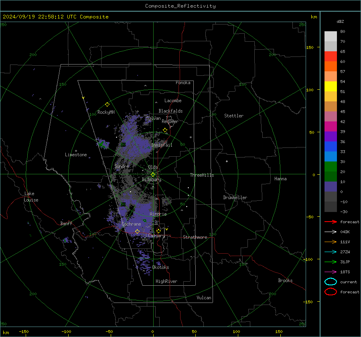
Task: Click the 'Ponoka' map label
Action: [x=183, y=83]
